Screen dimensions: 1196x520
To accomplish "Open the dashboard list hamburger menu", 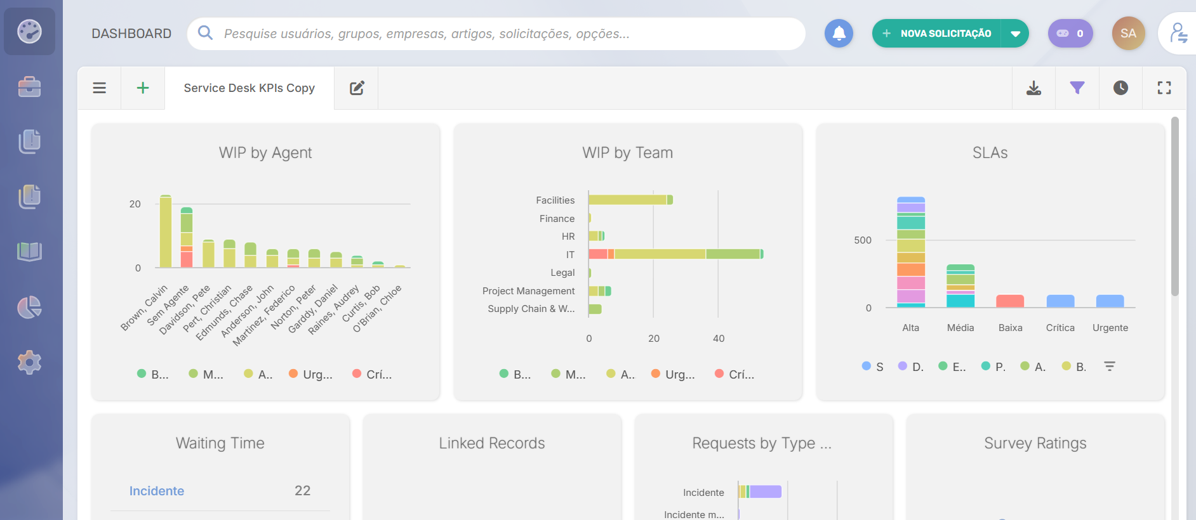I will coord(100,88).
